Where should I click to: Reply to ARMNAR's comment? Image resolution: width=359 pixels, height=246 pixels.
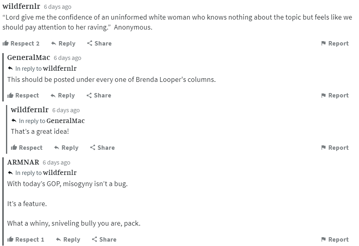pos(68,239)
